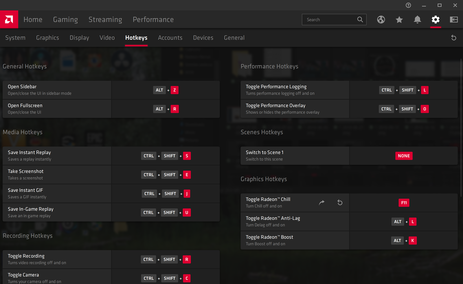Switch to Video settings tab
The image size is (463, 284).
[107, 38]
